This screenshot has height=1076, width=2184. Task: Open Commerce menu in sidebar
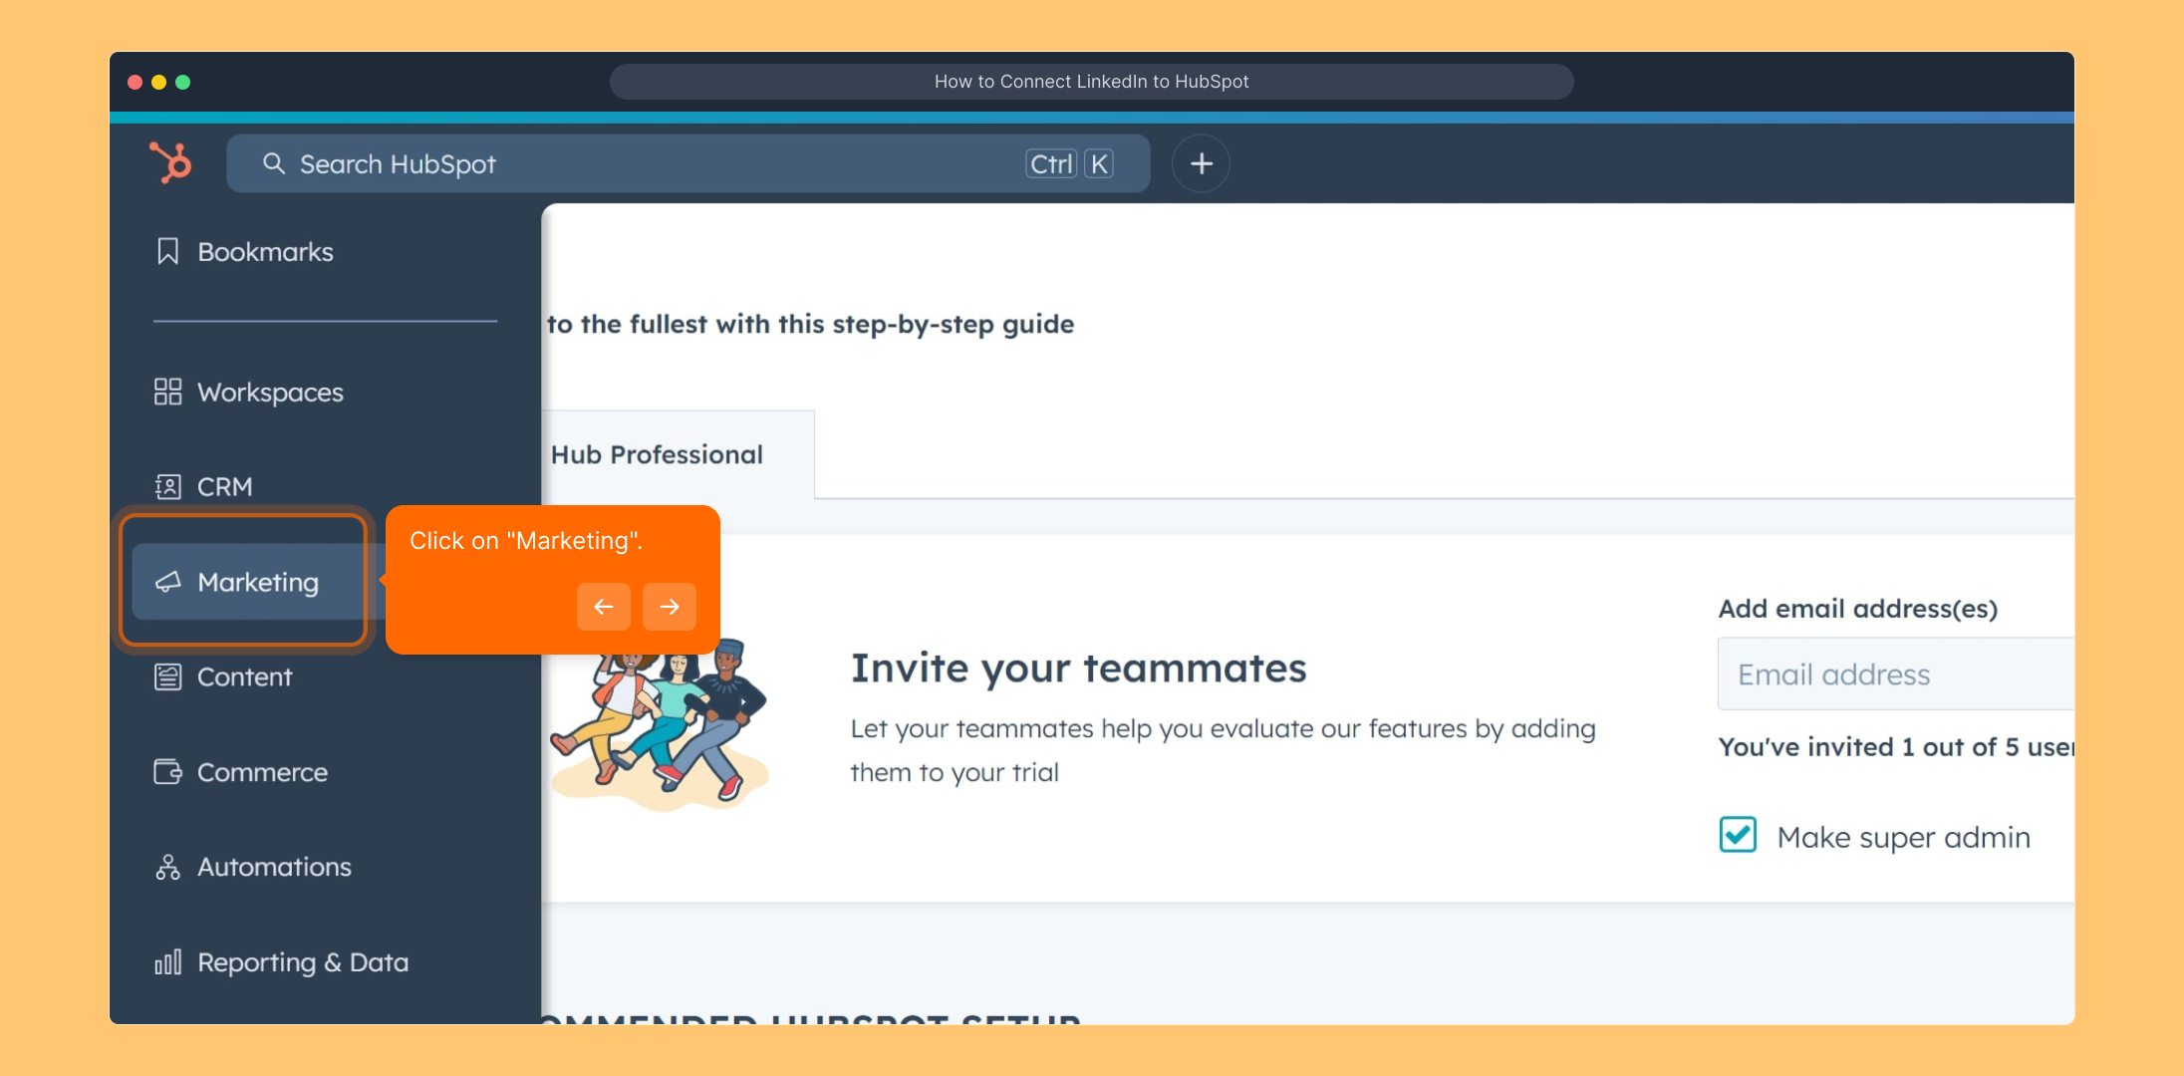pos(262,772)
